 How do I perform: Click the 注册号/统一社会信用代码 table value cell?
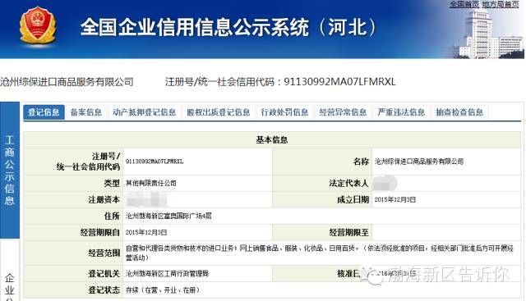197,162
